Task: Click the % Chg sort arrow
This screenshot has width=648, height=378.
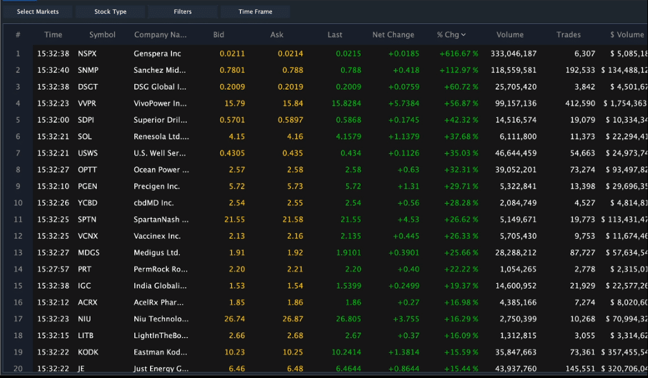Action: click(x=463, y=35)
